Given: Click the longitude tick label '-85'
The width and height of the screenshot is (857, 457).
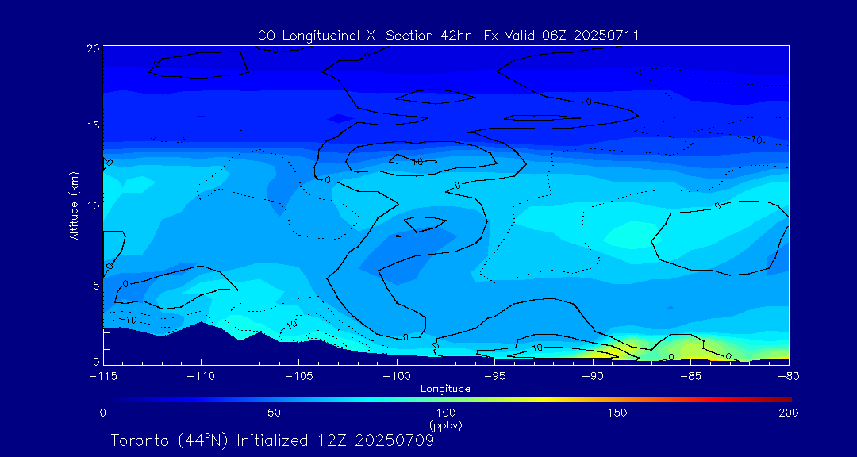Looking at the screenshot, I should pyautogui.click(x=690, y=377).
